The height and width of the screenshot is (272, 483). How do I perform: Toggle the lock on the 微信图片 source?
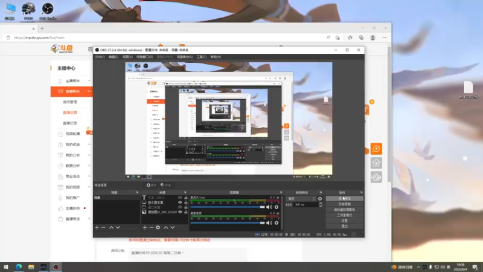coord(186,212)
